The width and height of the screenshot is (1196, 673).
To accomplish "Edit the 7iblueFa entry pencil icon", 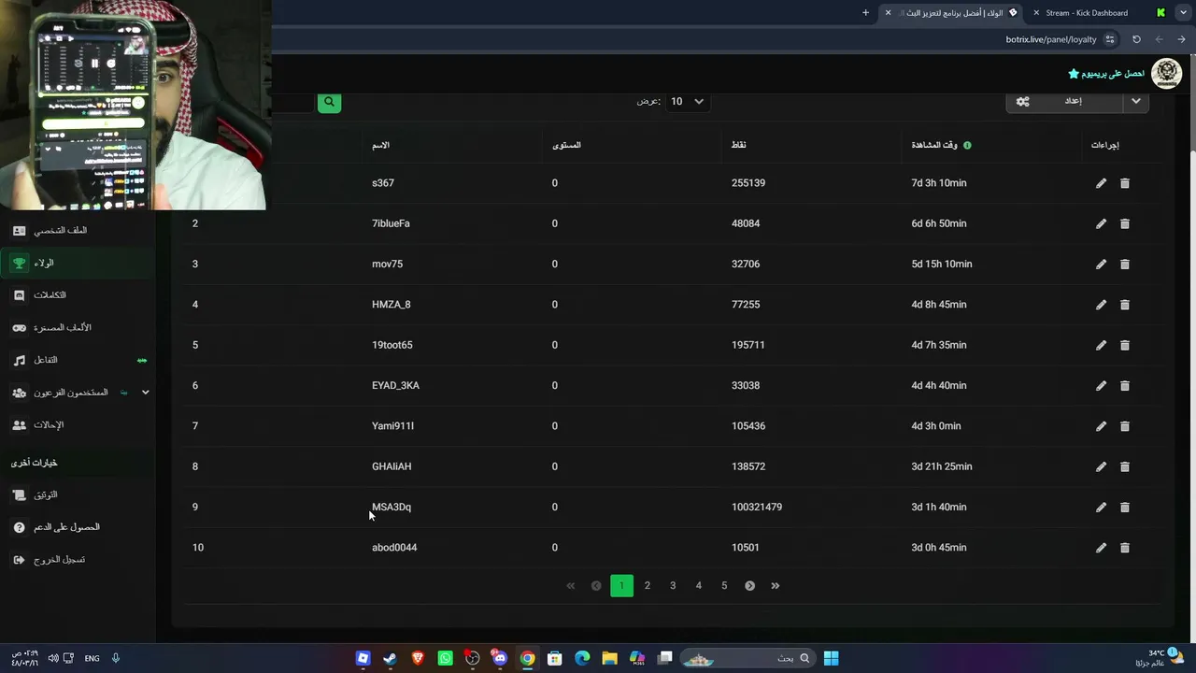I will click(1101, 223).
